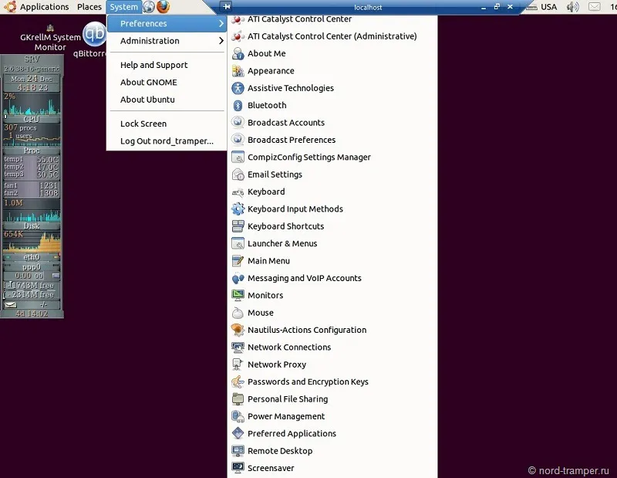Click the Keyboard Shortcuts icon
This screenshot has width=617, height=478.
pos(238,226)
